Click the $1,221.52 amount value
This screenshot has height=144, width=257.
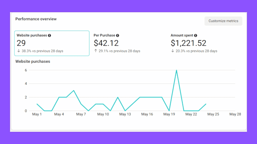point(188,43)
